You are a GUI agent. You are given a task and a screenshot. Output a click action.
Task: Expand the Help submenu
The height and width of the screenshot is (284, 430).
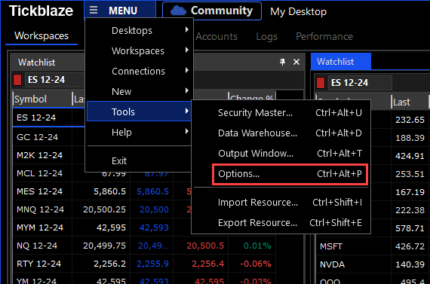pos(139,133)
